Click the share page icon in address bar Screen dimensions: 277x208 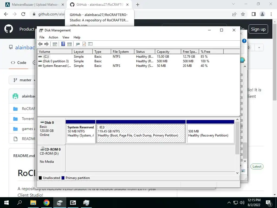234,14
